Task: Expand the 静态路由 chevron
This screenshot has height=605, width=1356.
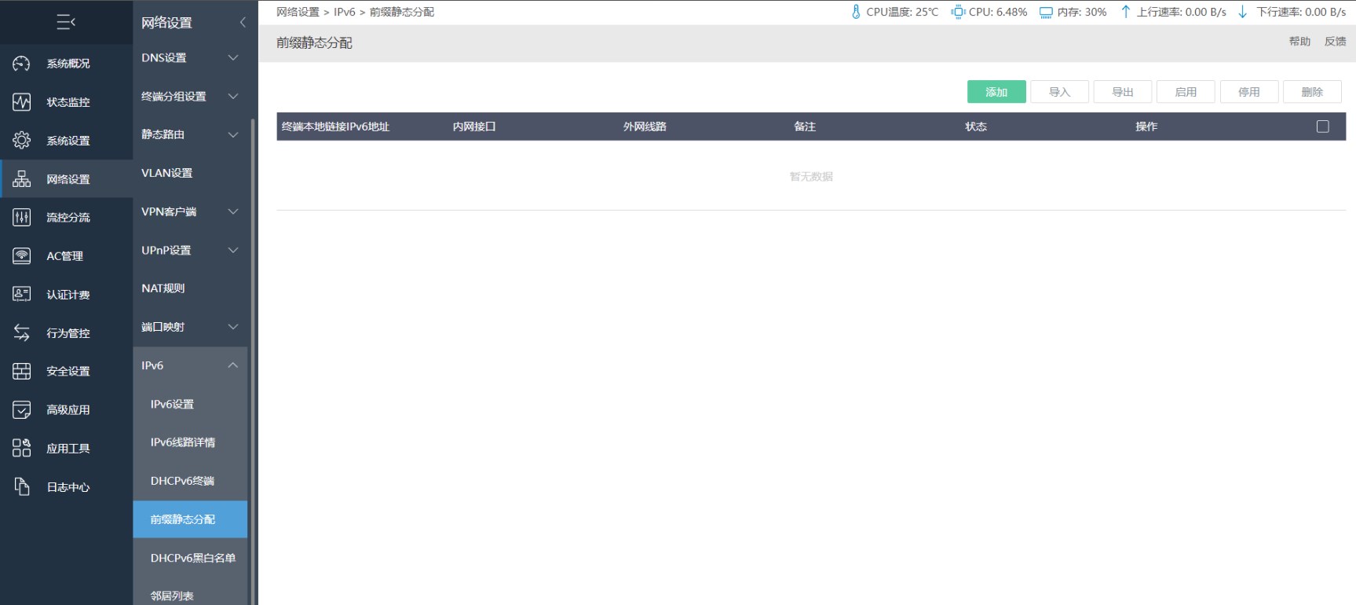Action: (233, 135)
